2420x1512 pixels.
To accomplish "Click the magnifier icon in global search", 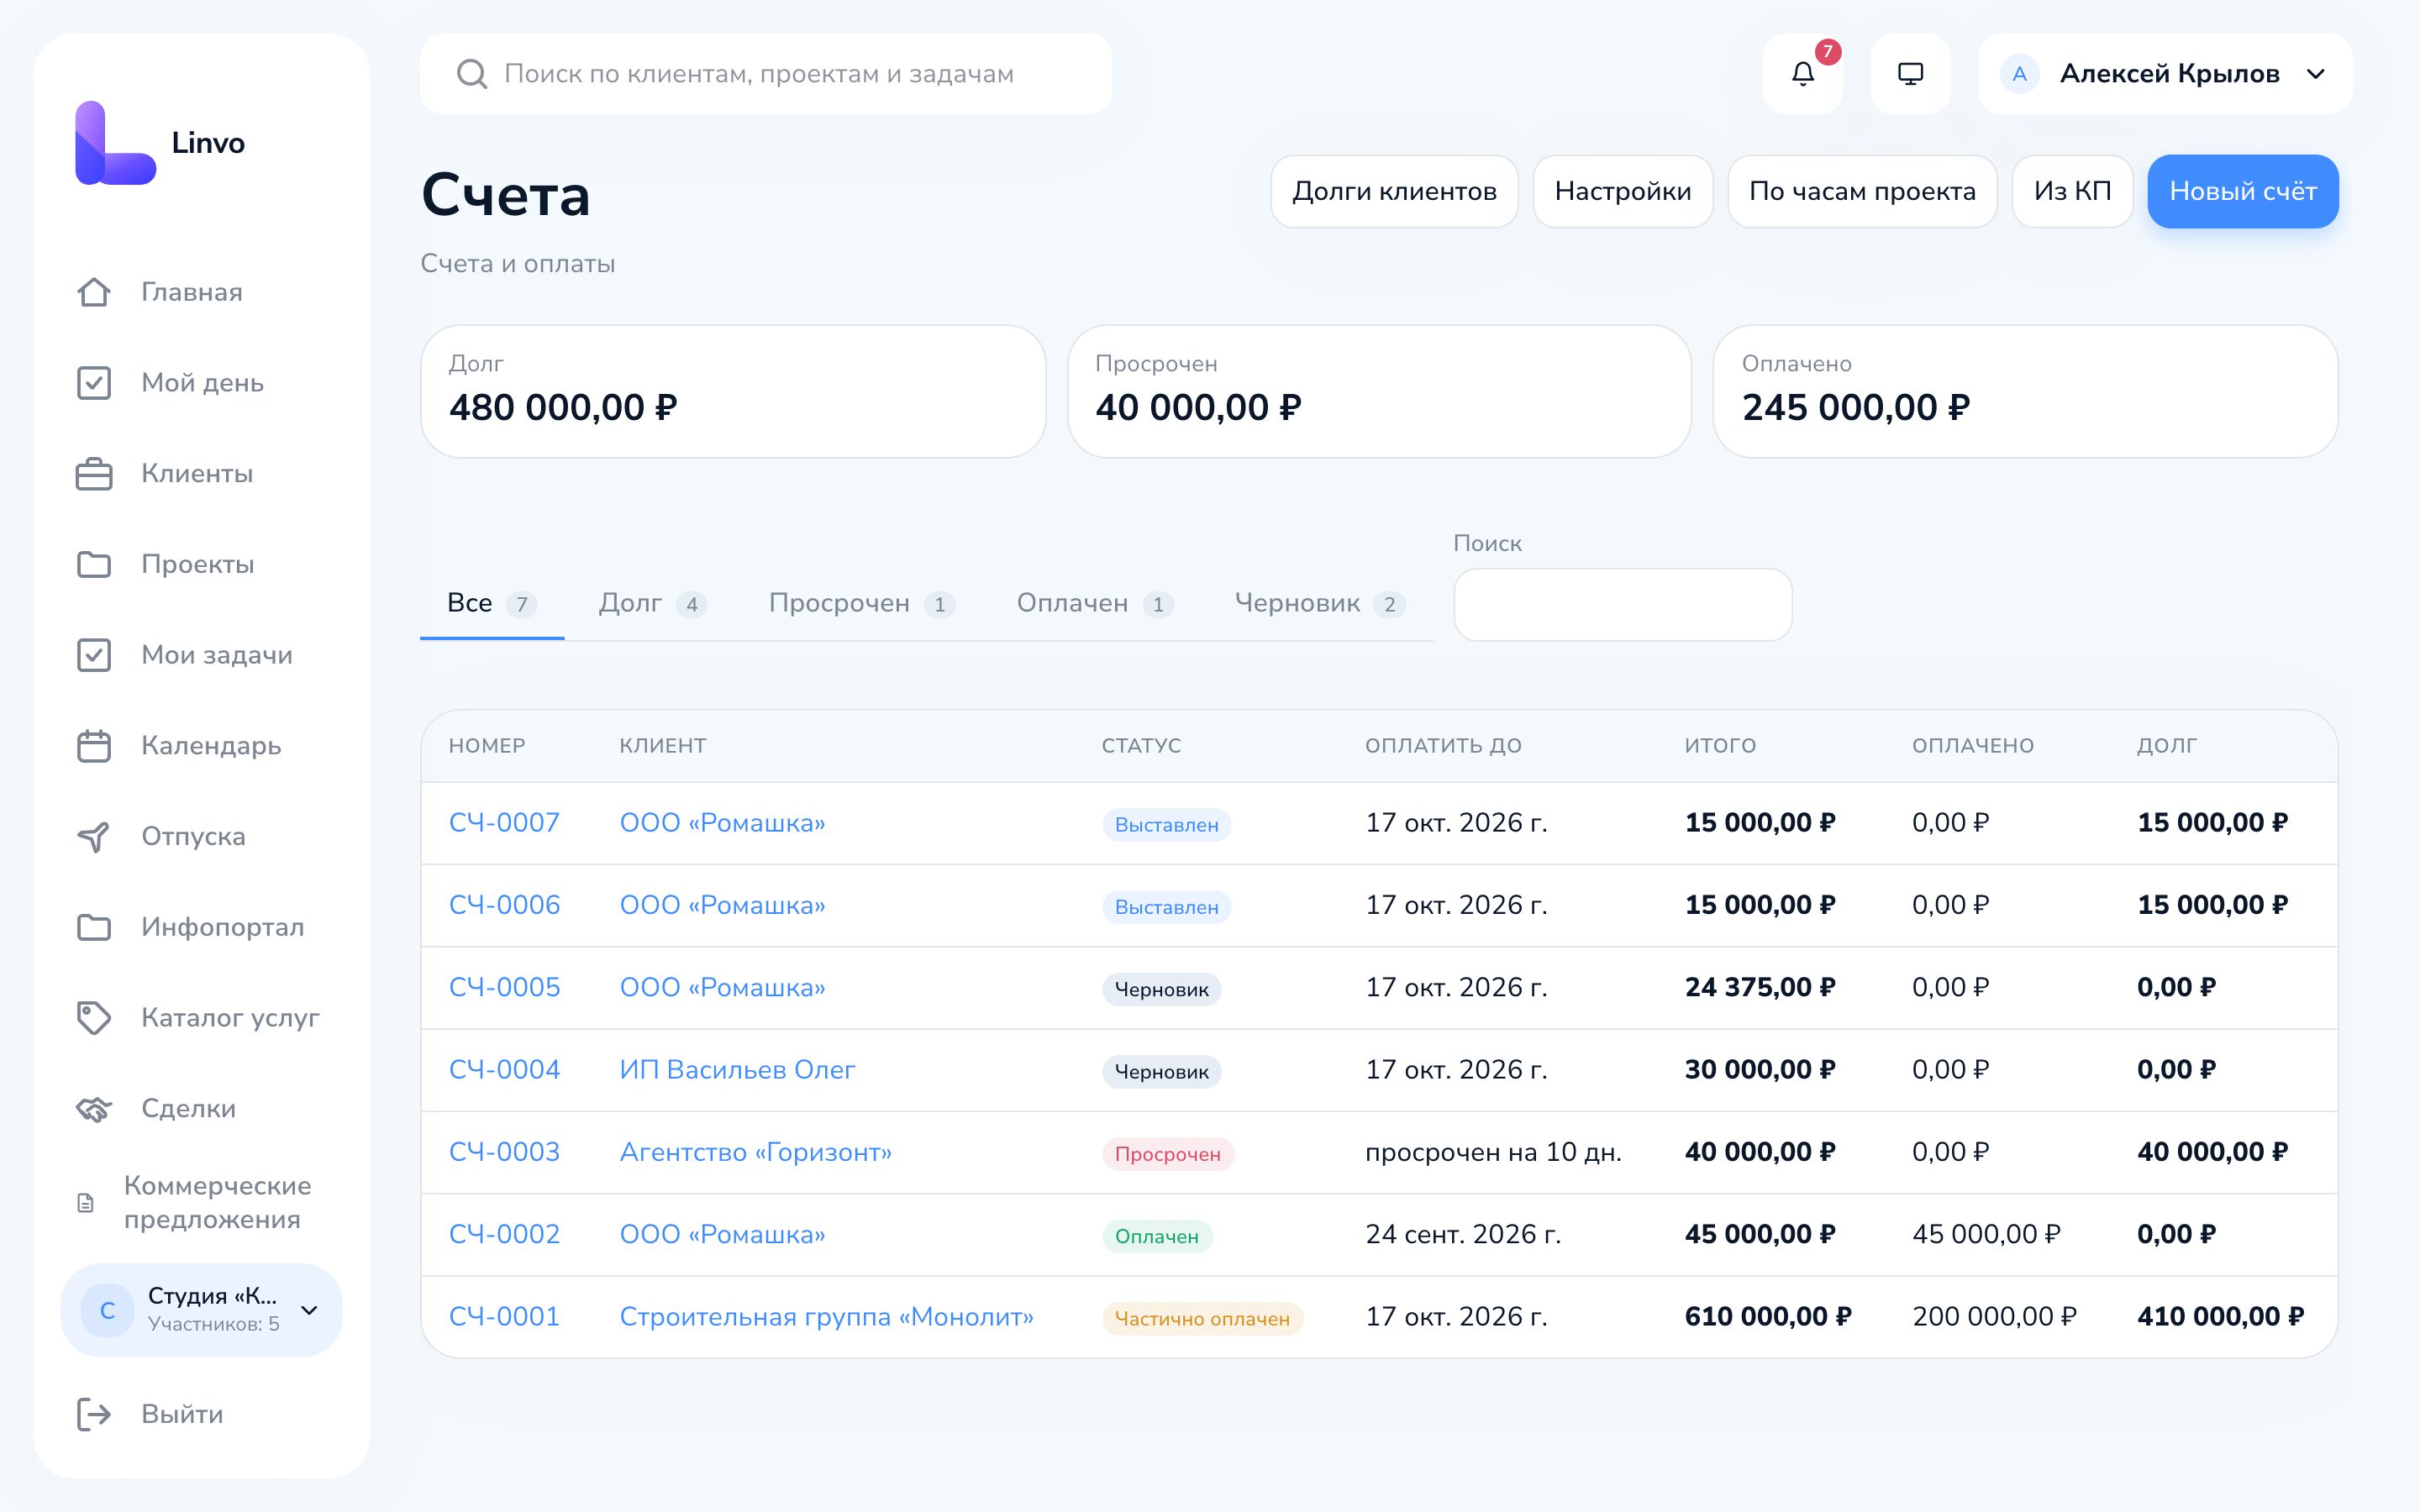I will pos(471,74).
